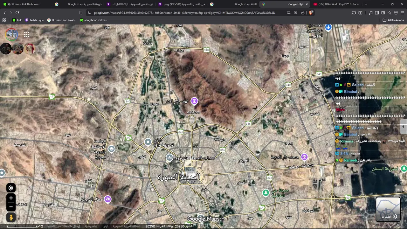Click first circular profile thumbnail under avatar
Viewport: 407px width, 229px height.
pos(6,49)
